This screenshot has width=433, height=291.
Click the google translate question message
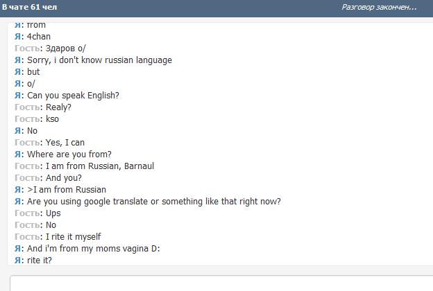[x=153, y=201]
